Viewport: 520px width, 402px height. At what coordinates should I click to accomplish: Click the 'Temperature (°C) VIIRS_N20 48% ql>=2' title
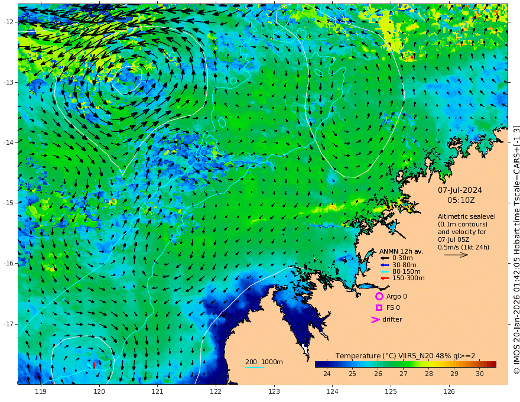[405, 356]
